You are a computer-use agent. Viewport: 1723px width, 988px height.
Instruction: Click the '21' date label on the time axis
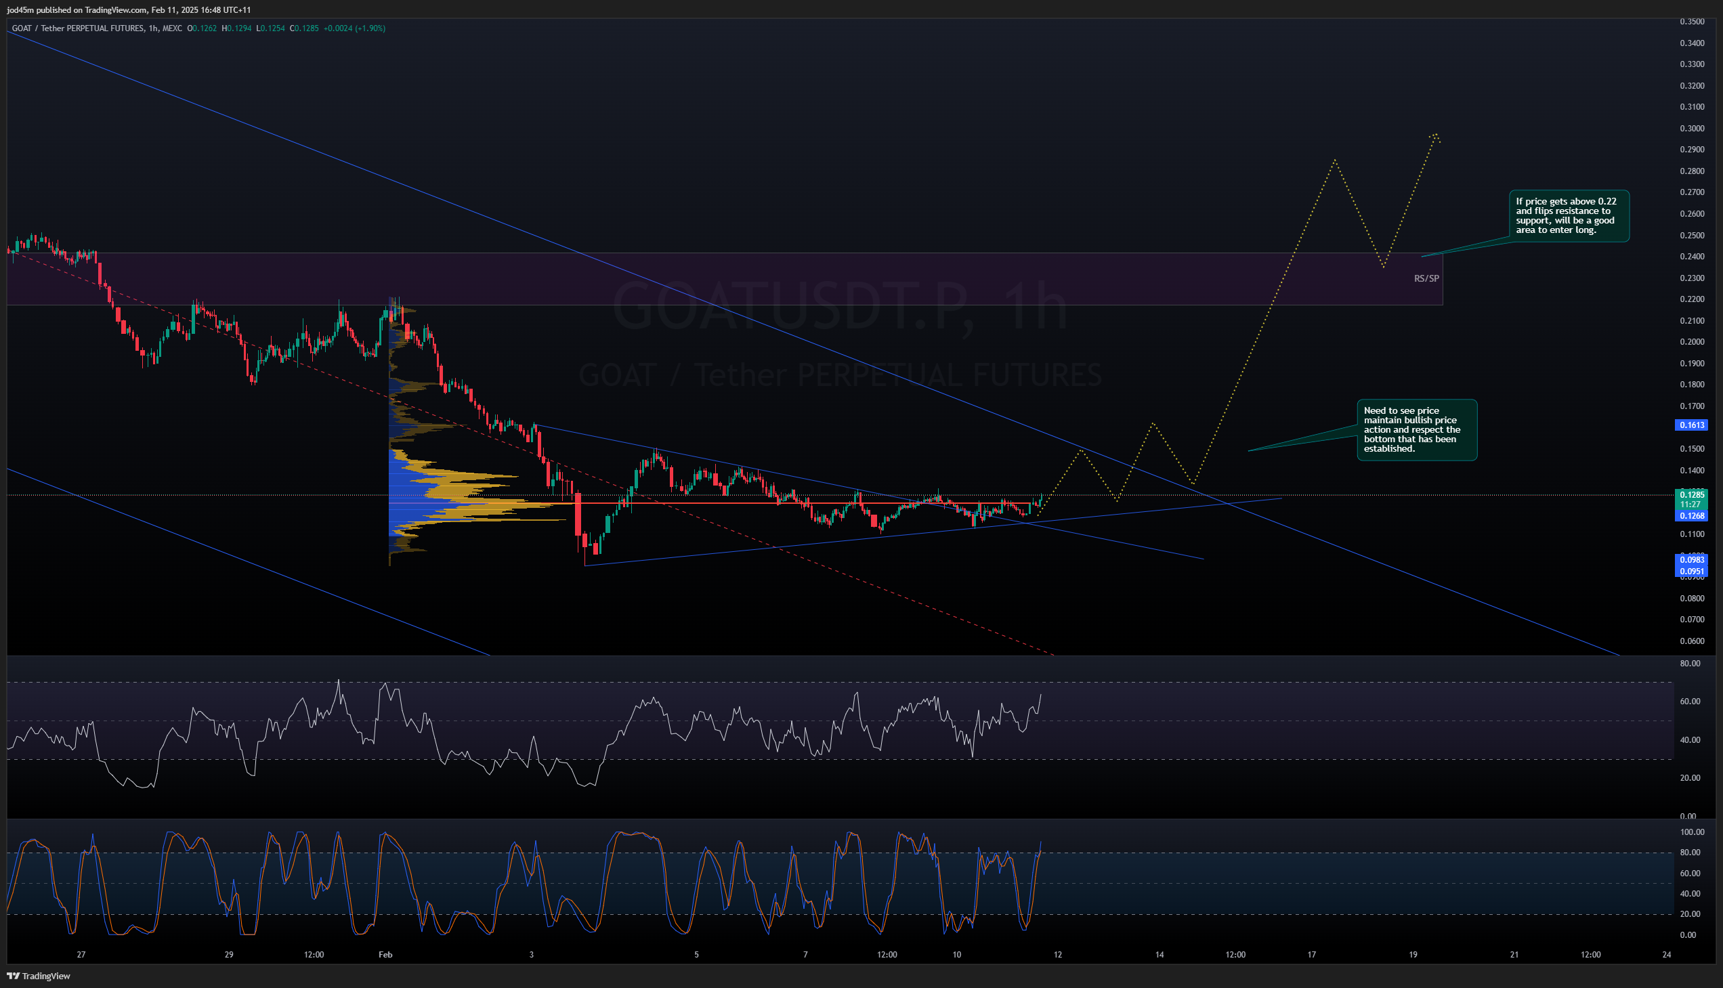pyautogui.click(x=1514, y=955)
